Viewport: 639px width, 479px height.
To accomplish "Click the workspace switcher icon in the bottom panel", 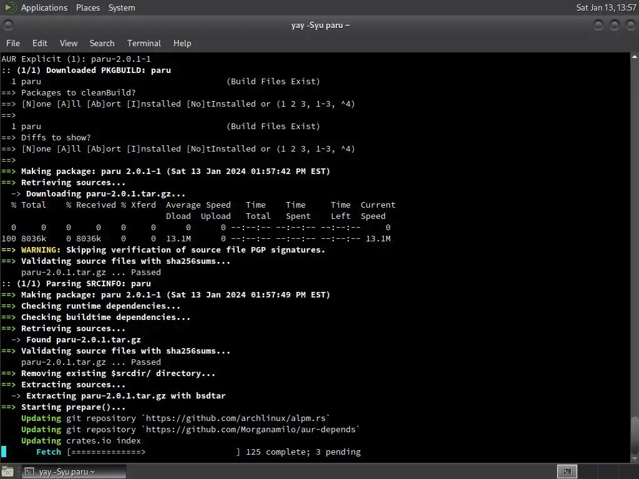I will coord(567,472).
